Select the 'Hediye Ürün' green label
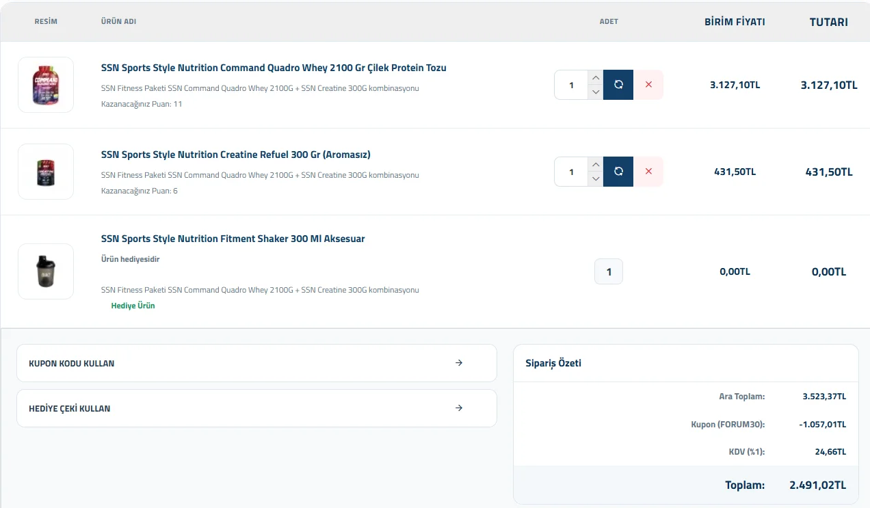 (133, 306)
